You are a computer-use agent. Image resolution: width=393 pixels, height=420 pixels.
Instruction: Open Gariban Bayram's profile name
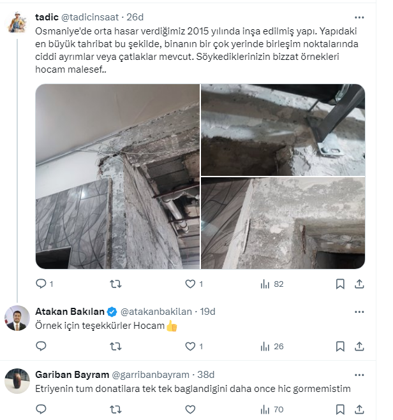pyautogui.click(x=71, y=374)
